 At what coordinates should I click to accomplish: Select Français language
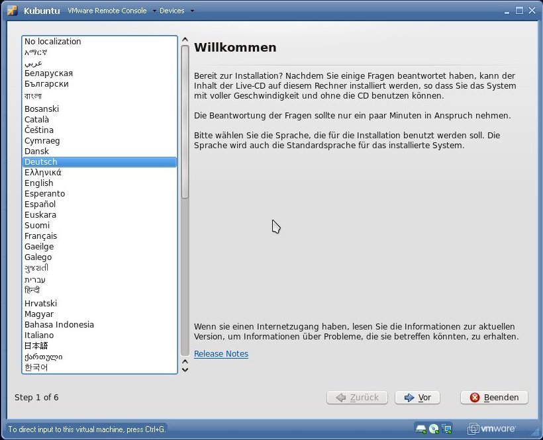click(x=100, y=236)
